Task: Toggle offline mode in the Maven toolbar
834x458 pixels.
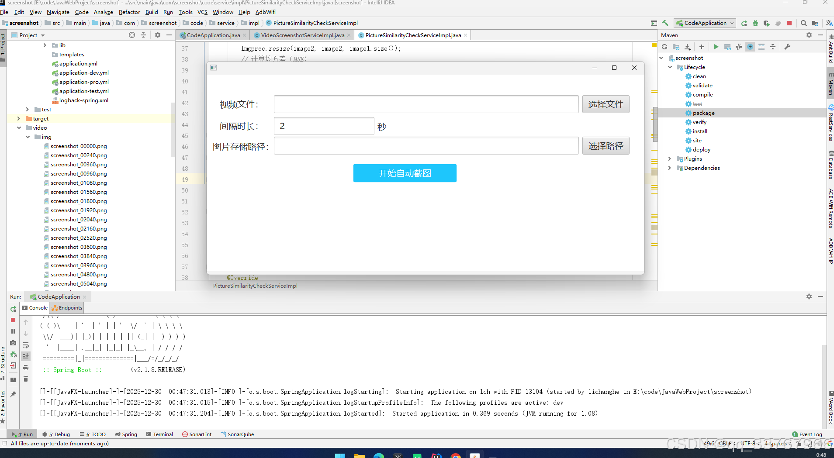Action: (750, 47)
